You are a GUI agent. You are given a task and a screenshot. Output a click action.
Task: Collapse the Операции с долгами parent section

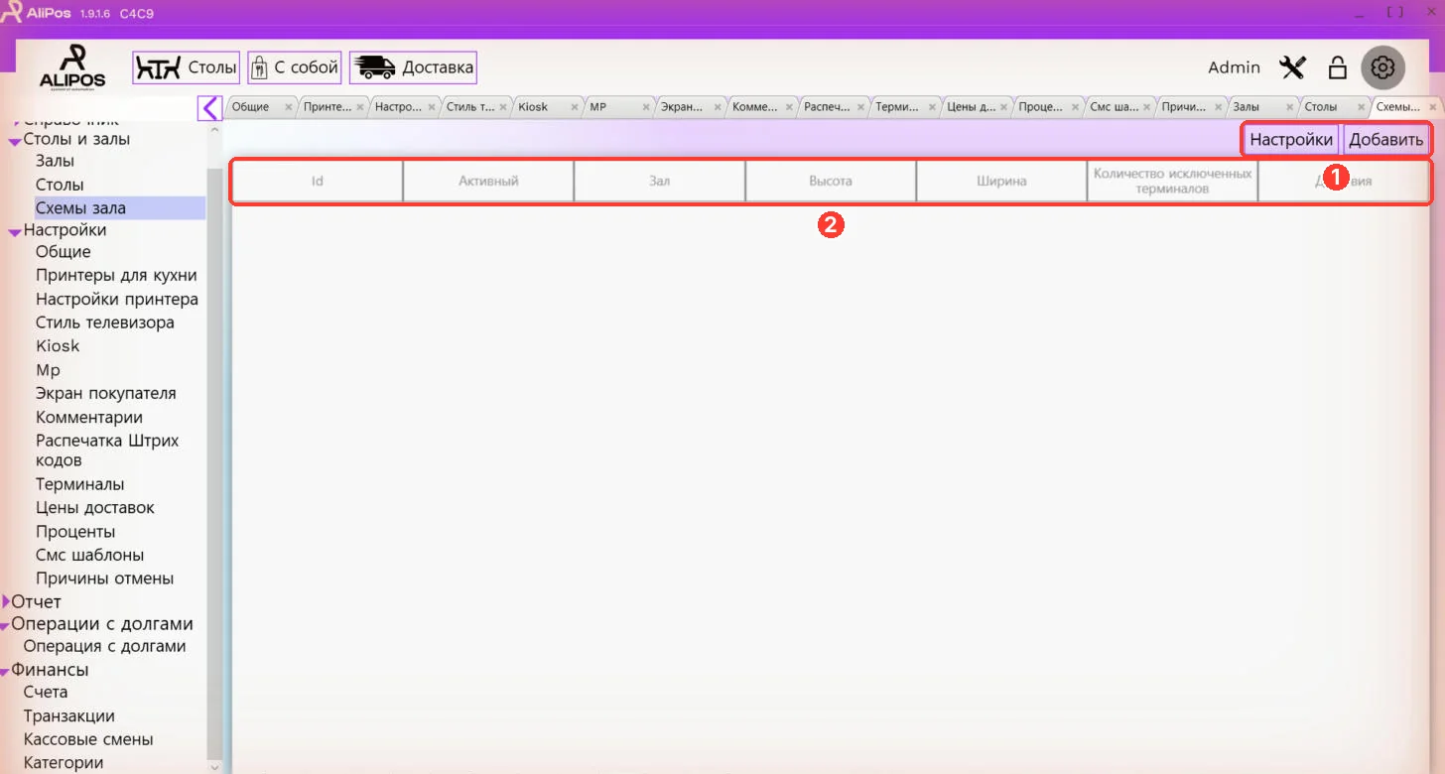5,625
